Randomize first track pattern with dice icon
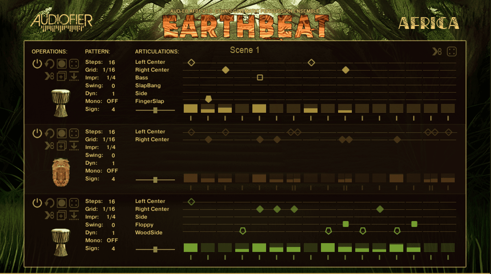The image size is (491, 274). pyautogui.click(x=74, y=64)
